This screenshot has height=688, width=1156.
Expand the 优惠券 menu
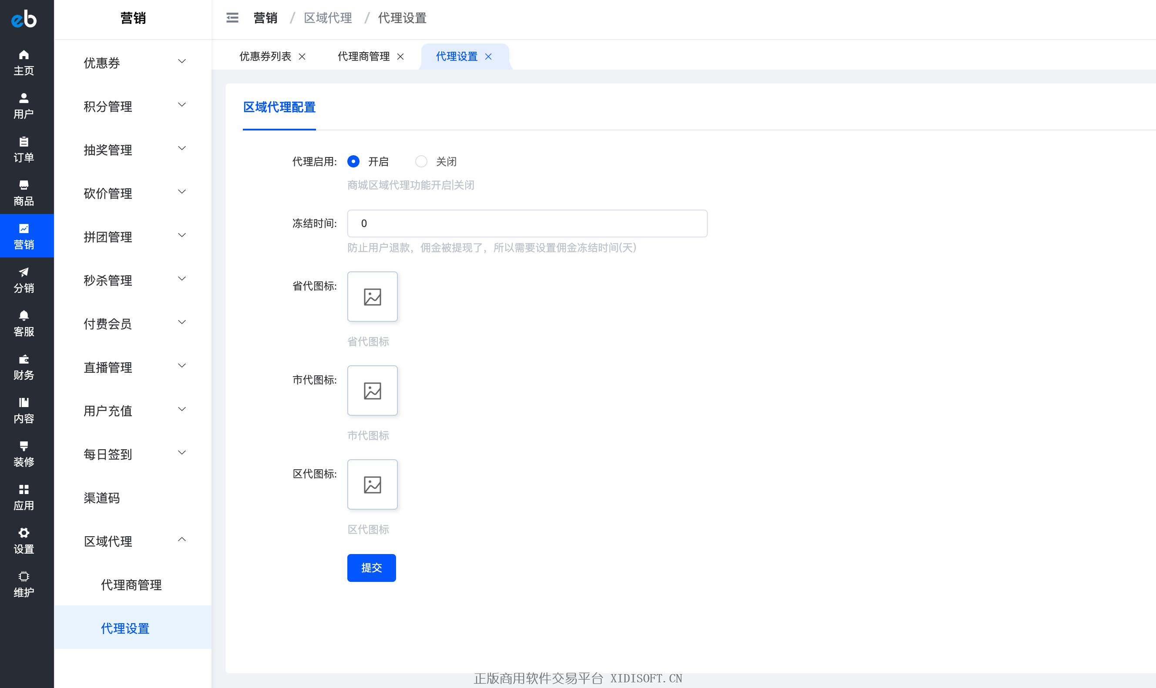point(133,63)
